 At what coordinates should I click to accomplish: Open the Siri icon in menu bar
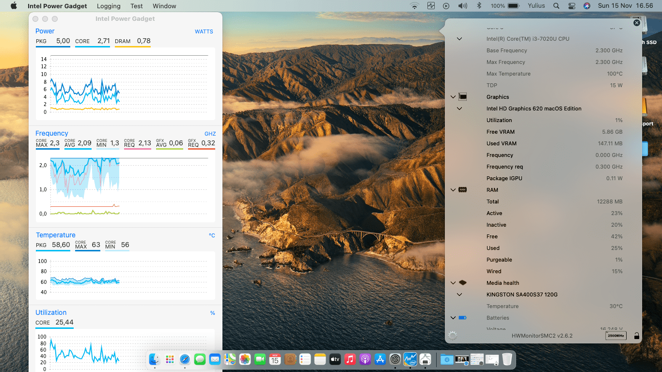587,6
